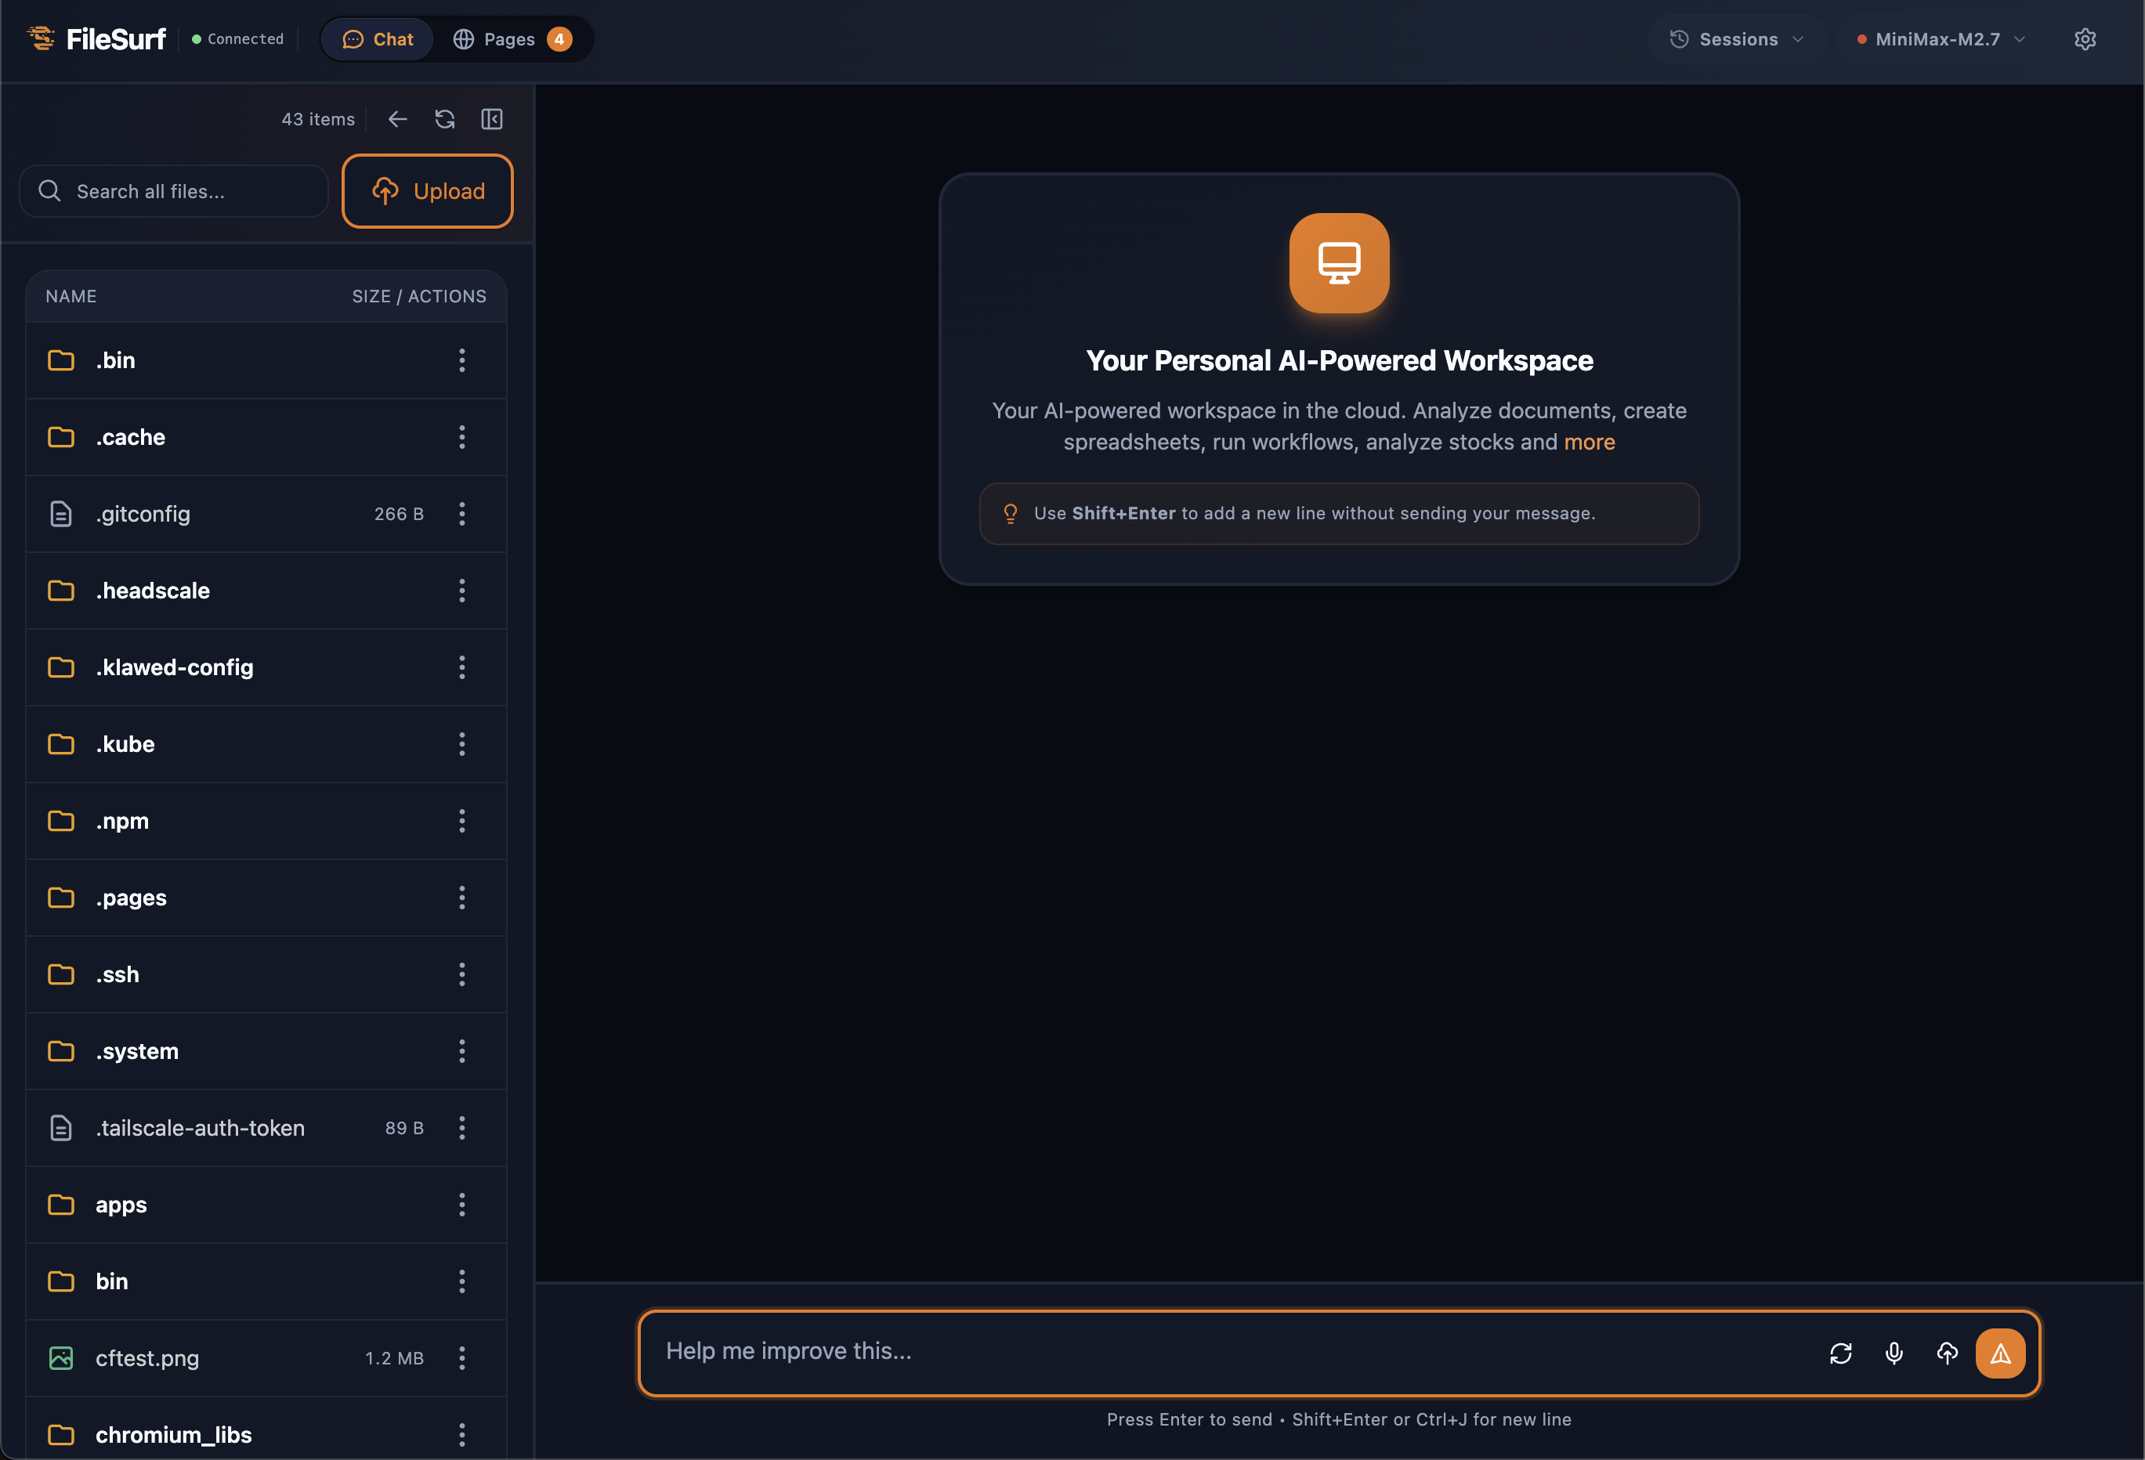The height and width of the screenshot is (1460, 2145).
Task: Open actions menu for .kube folder
Action: click(x=461, y=744)
